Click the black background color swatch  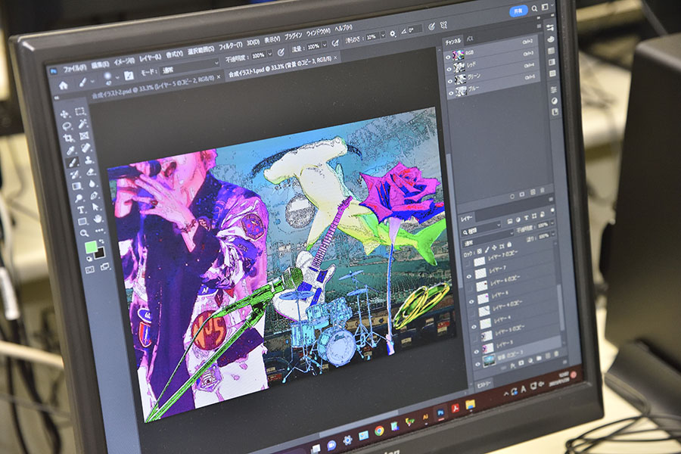pyautogui.click(x=100, y=252)
